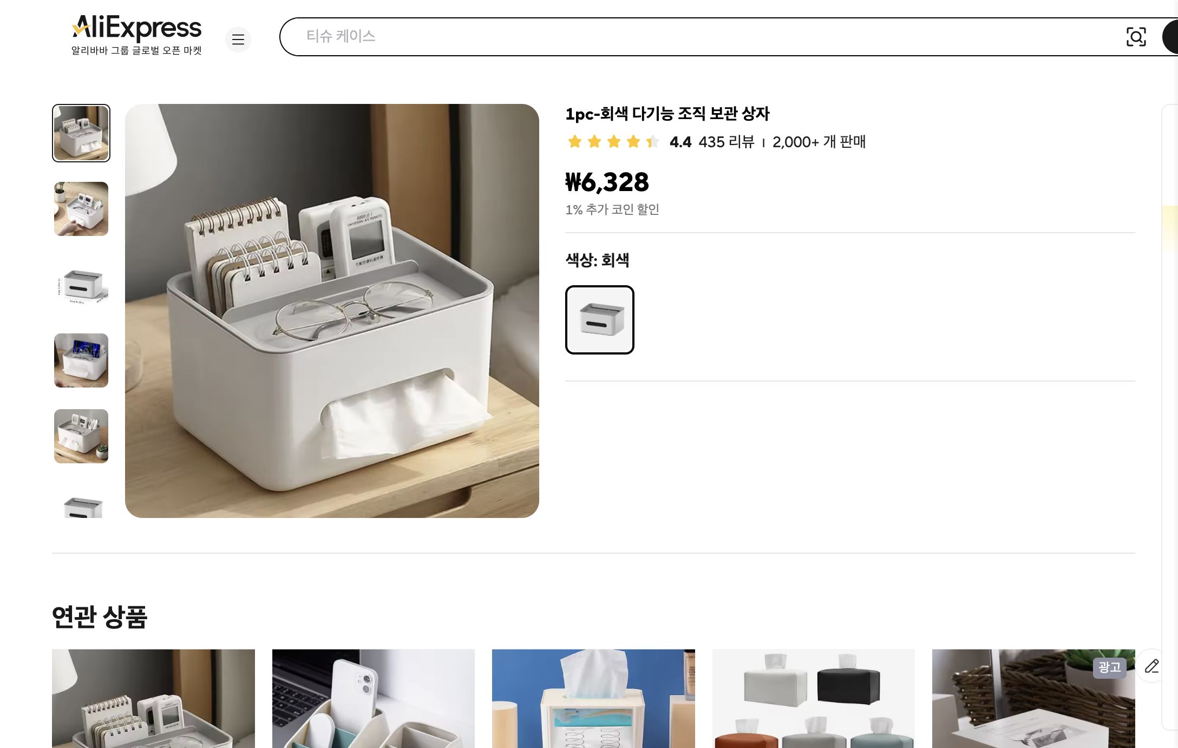
Task: Click the pencil edit floating icon
Action: coord(1151,666)
